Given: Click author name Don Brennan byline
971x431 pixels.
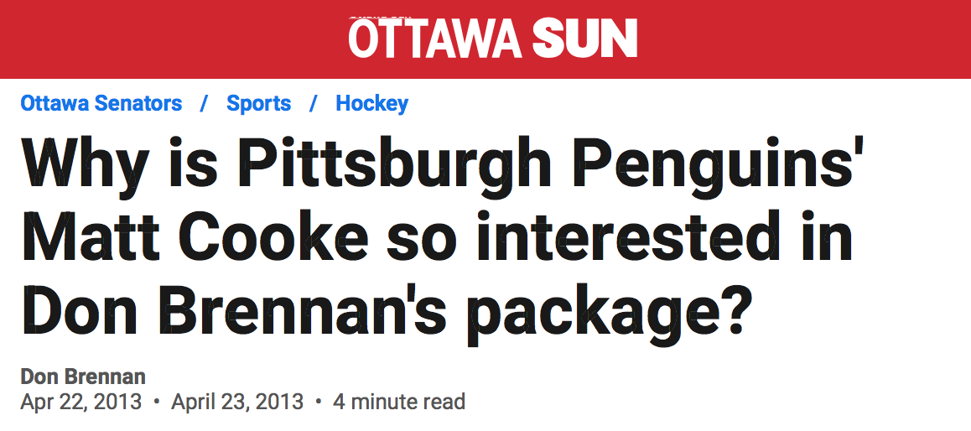Looking at the screenshot, I should 83,376.
